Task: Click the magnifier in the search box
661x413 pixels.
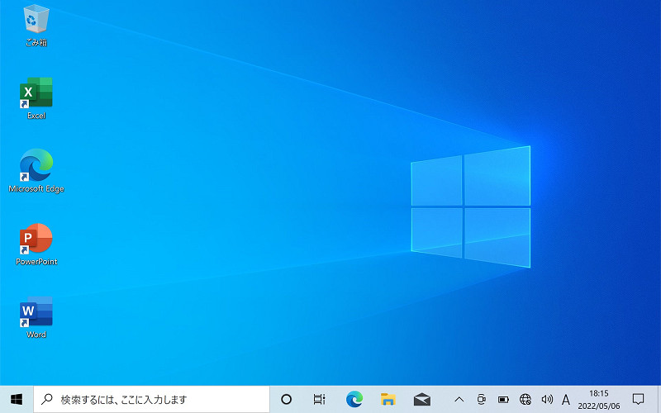Action: tap(47, 399)
